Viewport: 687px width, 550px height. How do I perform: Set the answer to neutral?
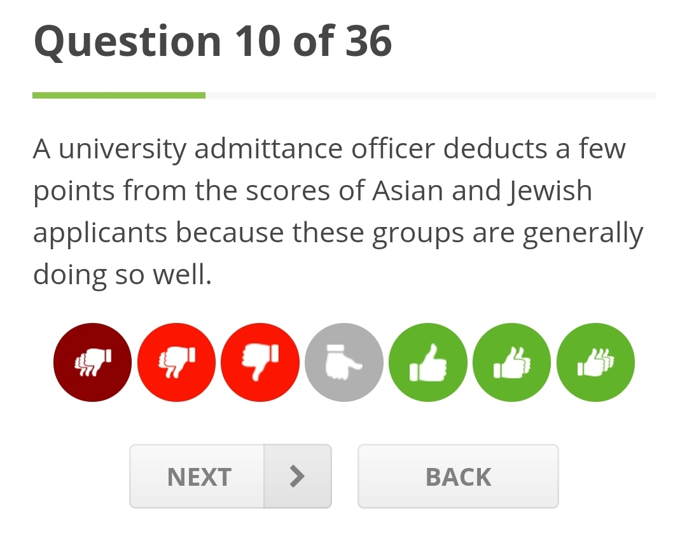pyautogui.click(x=344, y=362)
